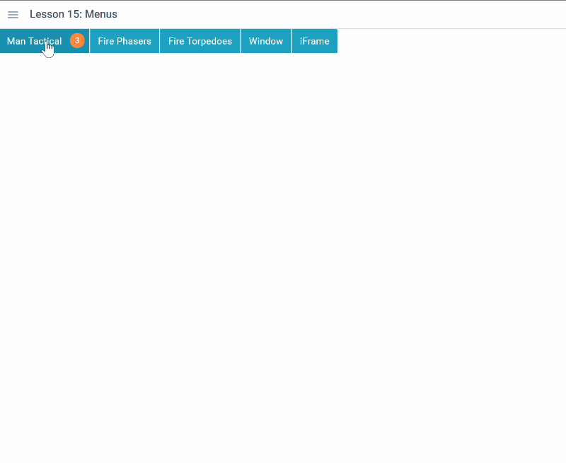Select the Fire Phasers menu item

(x=125, y=41)
